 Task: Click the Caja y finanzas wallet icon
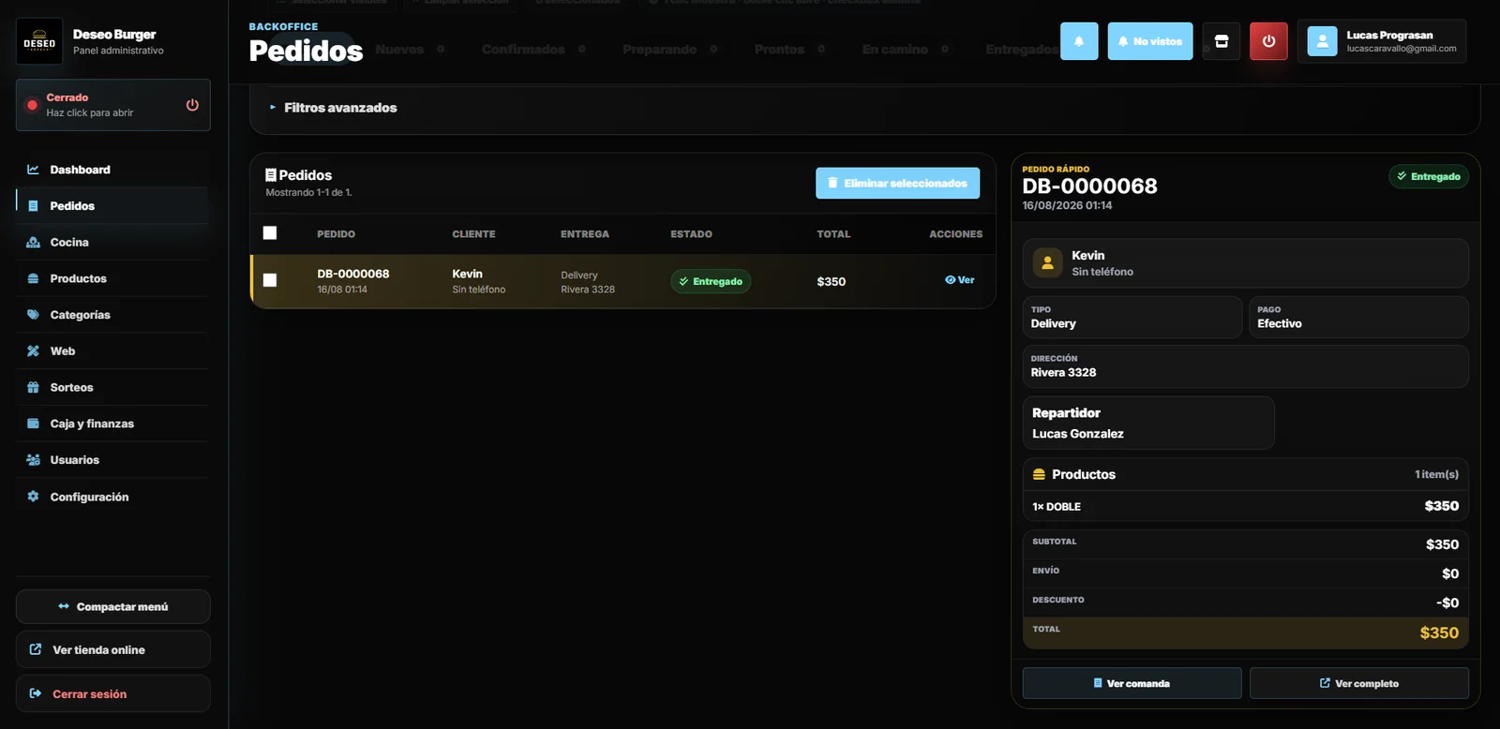tap(33, 424)
